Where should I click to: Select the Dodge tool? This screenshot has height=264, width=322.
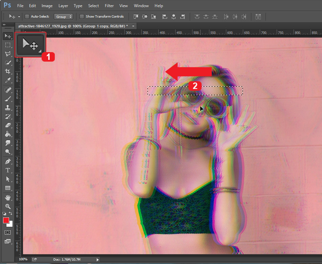pyautogui.click(x=8, y=152)
